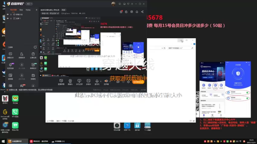The image size is (257, 144).
Task: Open the first tool in the toolbox grid
Action: click(10, 55)
